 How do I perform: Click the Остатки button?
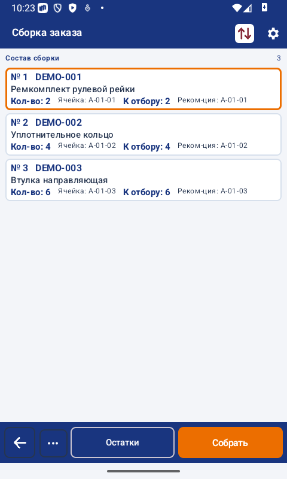123,442
